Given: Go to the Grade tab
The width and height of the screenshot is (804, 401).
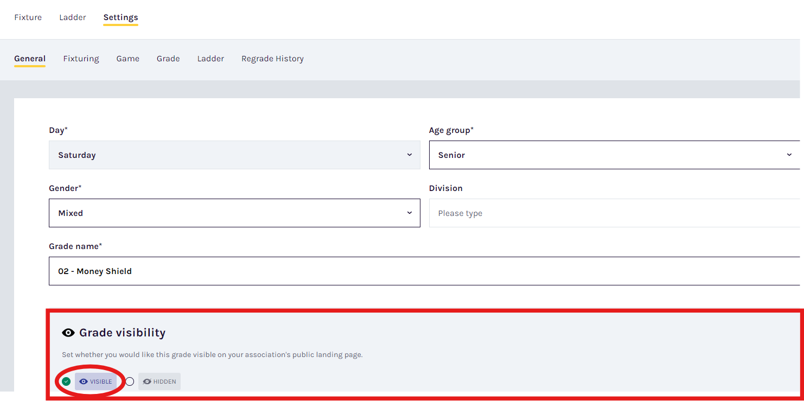Looking at the screenshot, I should point(168,58).
